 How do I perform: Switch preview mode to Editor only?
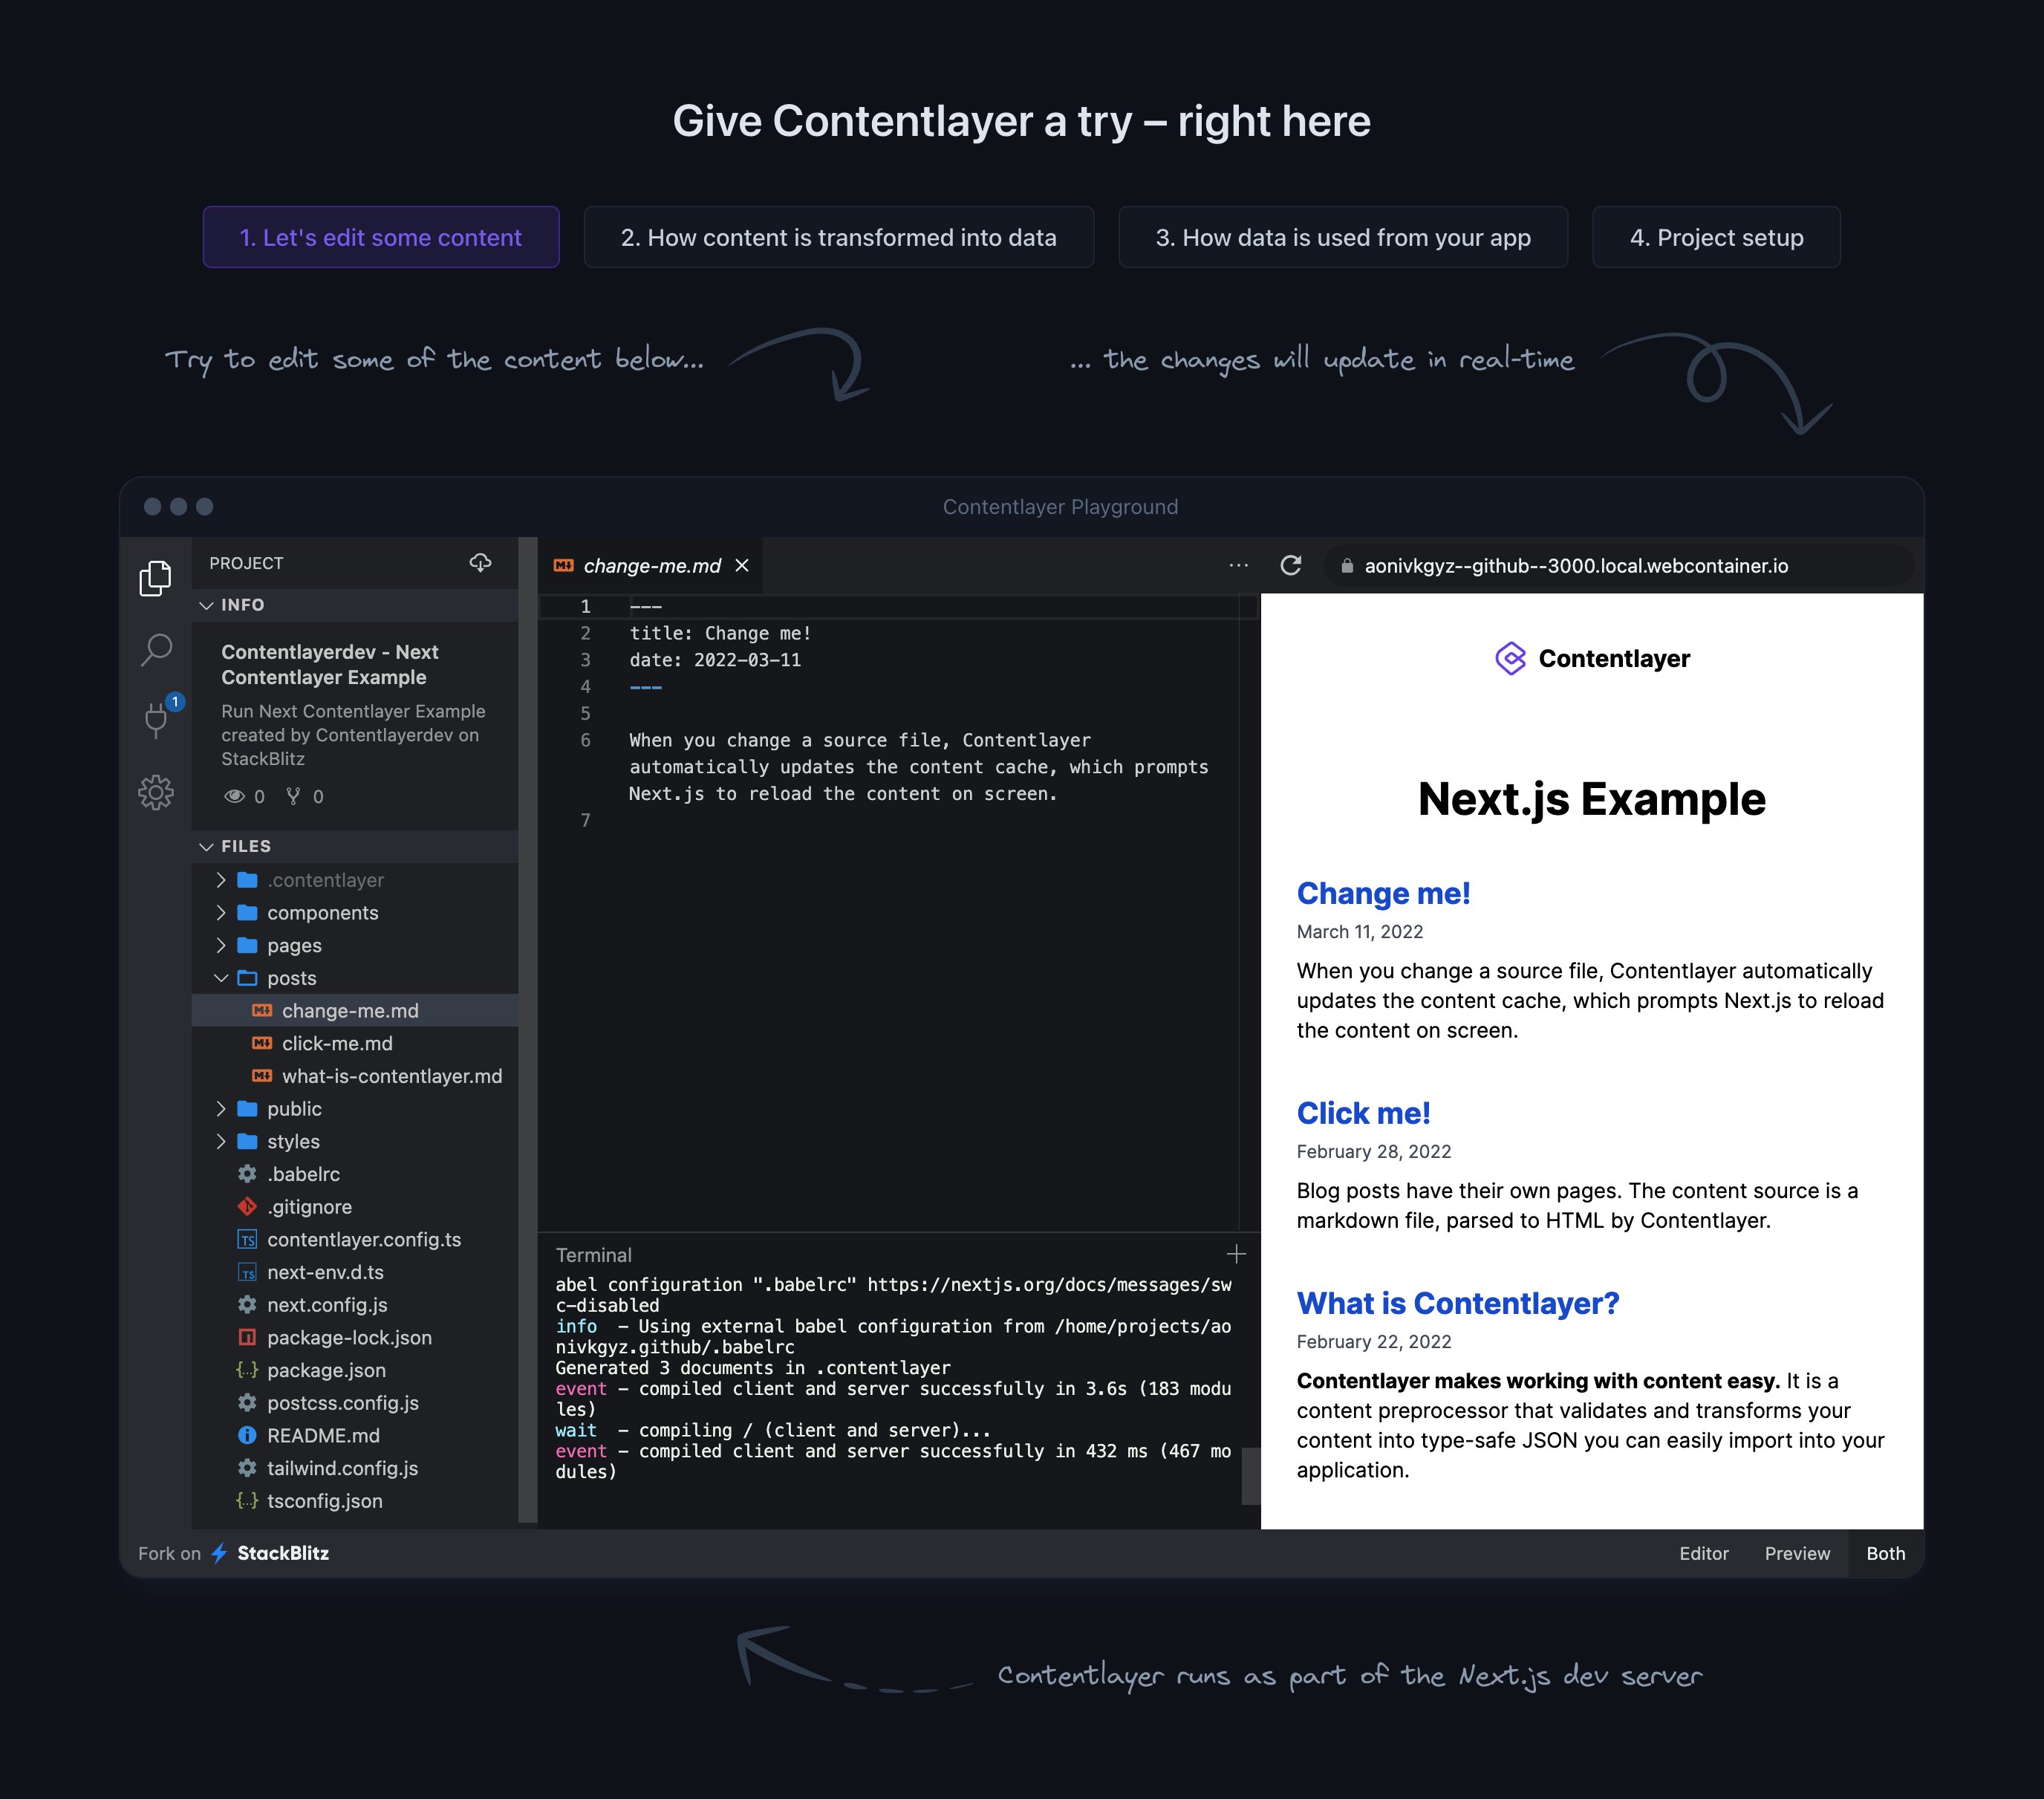coord(1704,1553)
